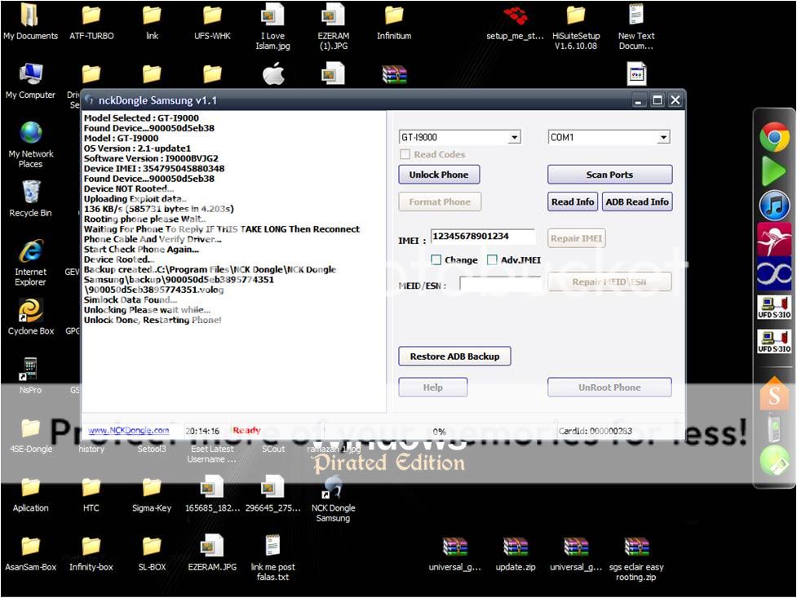The image size is (797, 598).
Task: Click the CardId: 000000283 status text
Action: tap(596, 431)
